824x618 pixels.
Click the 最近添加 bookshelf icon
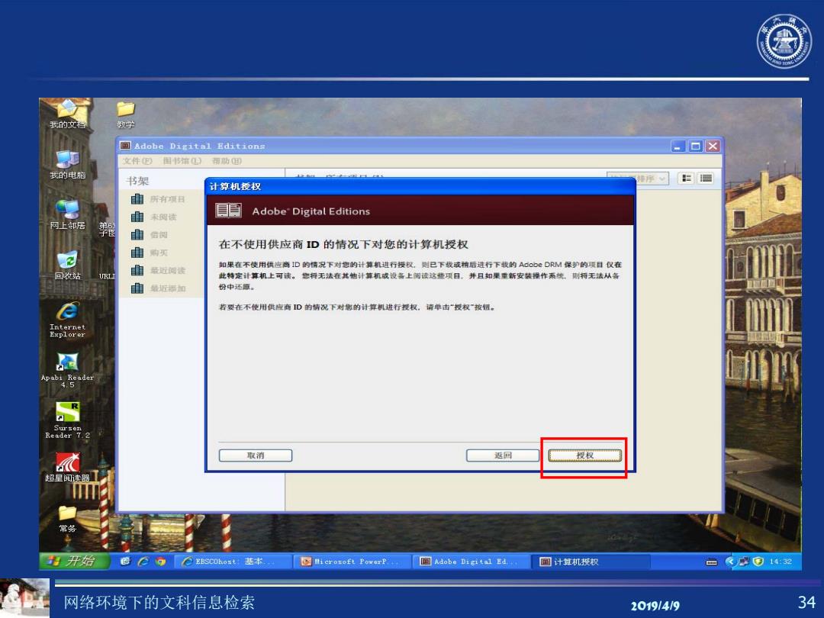tap(137, 288)
